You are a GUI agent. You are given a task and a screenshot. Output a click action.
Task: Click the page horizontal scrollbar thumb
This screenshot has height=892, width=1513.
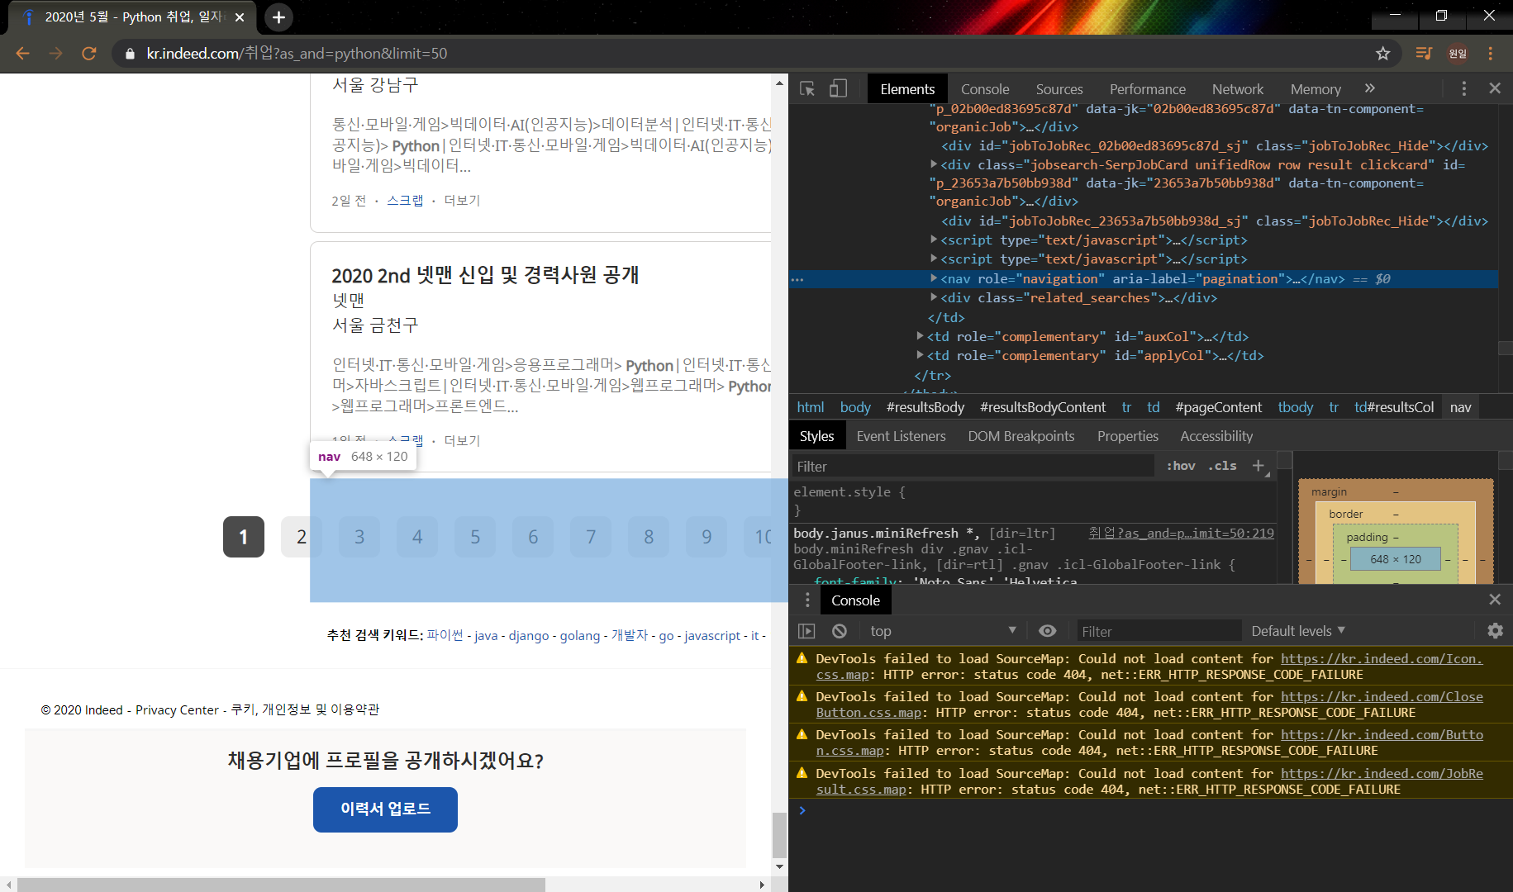pyautogui.click(x=281, y=885)
